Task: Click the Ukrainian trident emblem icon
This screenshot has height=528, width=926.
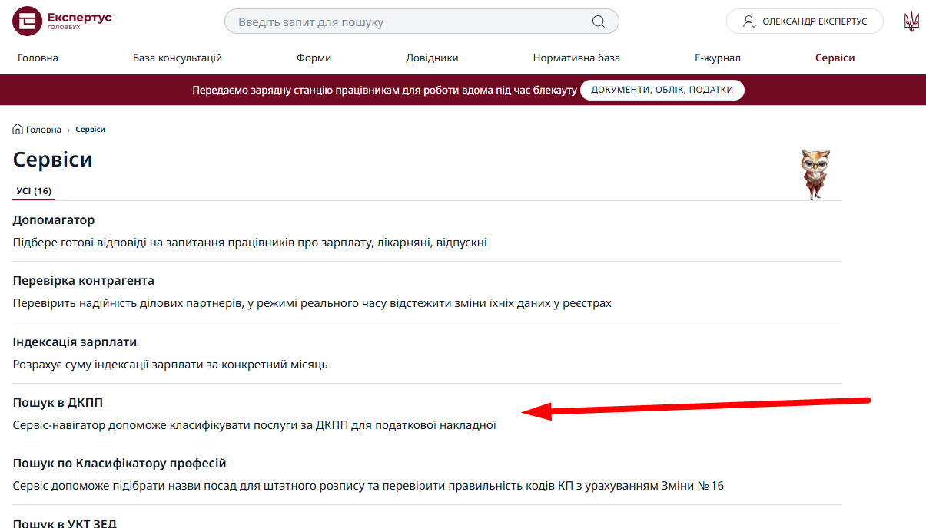Action: click(911, 21)
